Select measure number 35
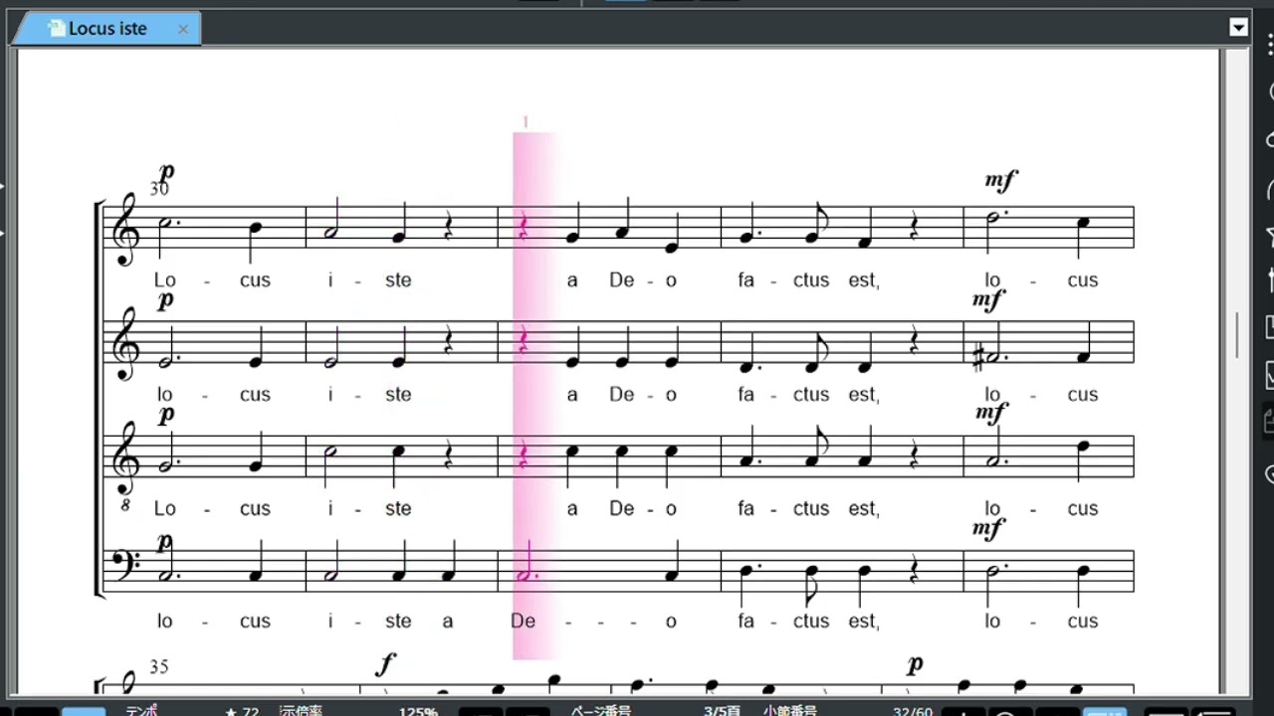1274x716 pixels. (159, 666)
